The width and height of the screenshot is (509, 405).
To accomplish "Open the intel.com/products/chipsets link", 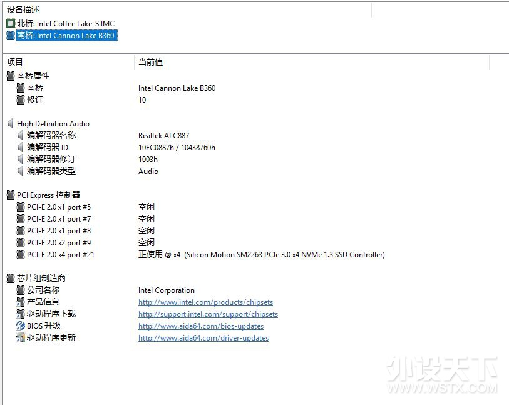I will [x=205, y=302].
